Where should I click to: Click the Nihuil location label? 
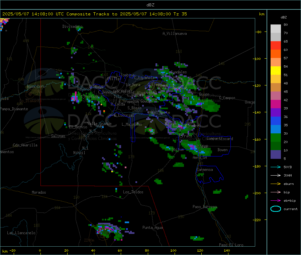pos(79,153)
